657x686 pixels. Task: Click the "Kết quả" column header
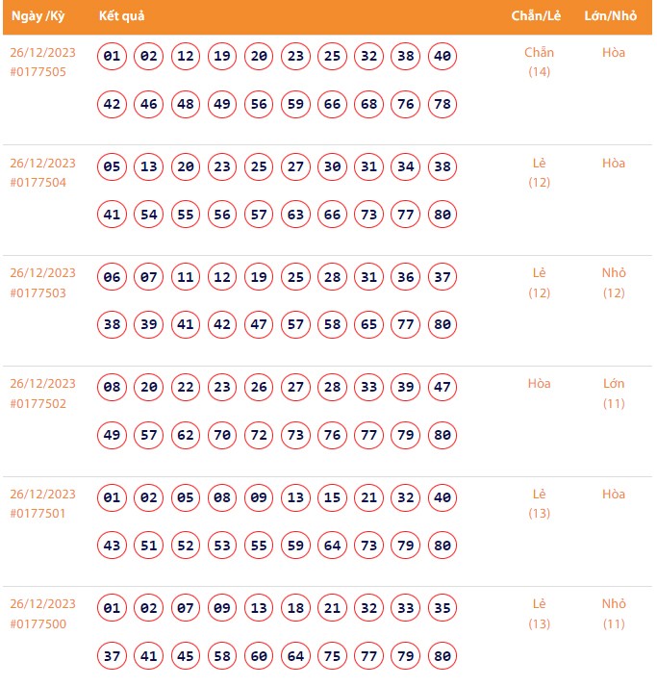point(122,17)
